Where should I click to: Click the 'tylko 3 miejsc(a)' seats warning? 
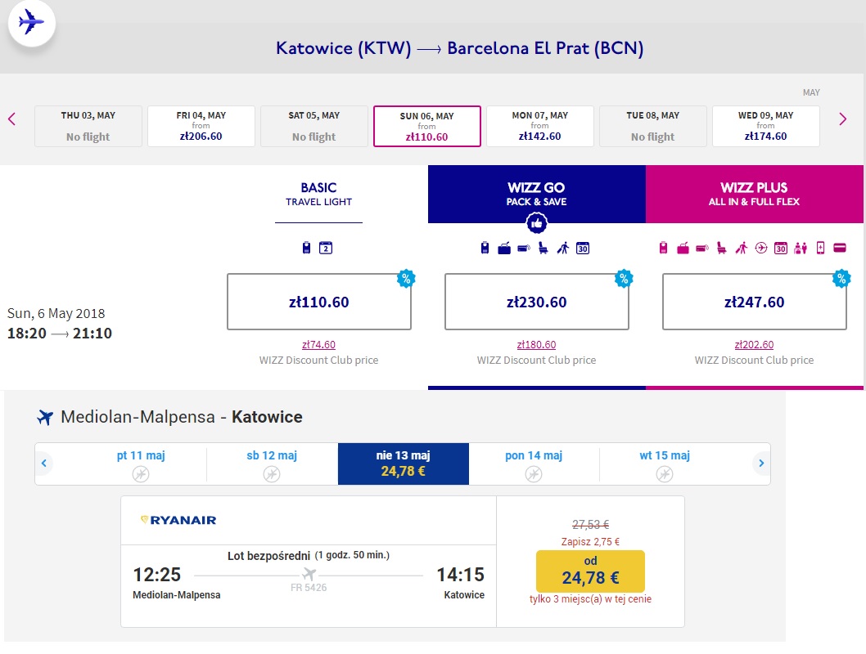point(590,599)
